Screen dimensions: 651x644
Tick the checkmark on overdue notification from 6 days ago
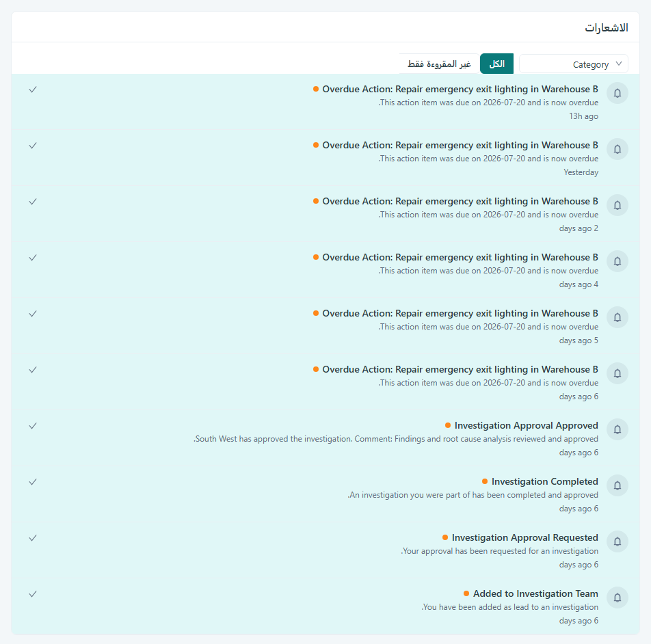[33, 370]
